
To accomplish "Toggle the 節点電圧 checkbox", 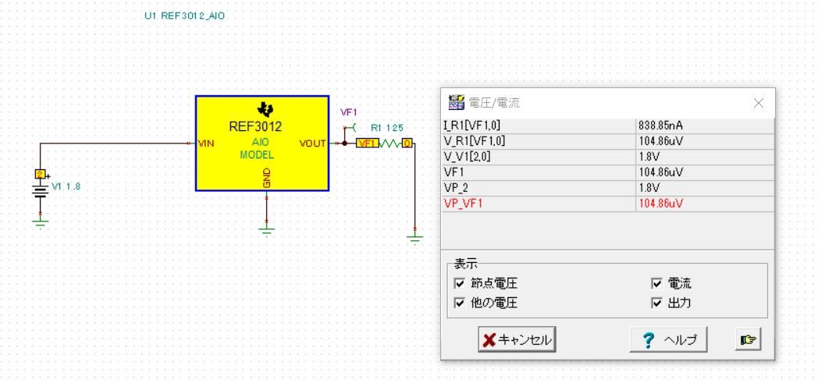I will [460, 284].
